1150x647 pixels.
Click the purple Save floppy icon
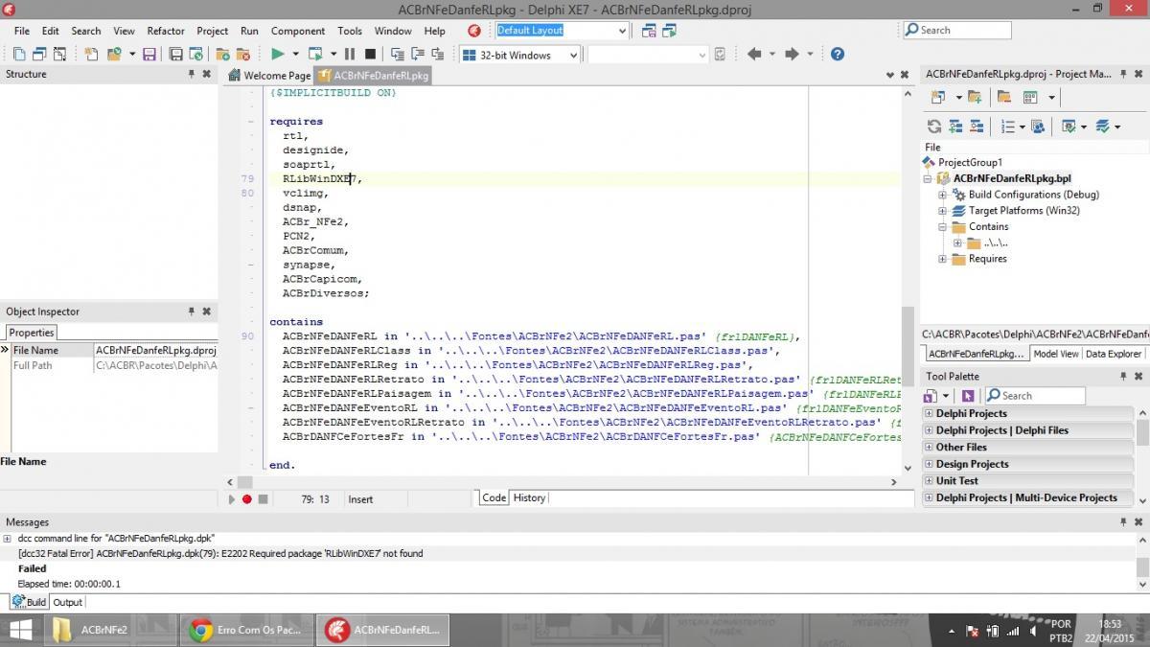pos(149,55)
